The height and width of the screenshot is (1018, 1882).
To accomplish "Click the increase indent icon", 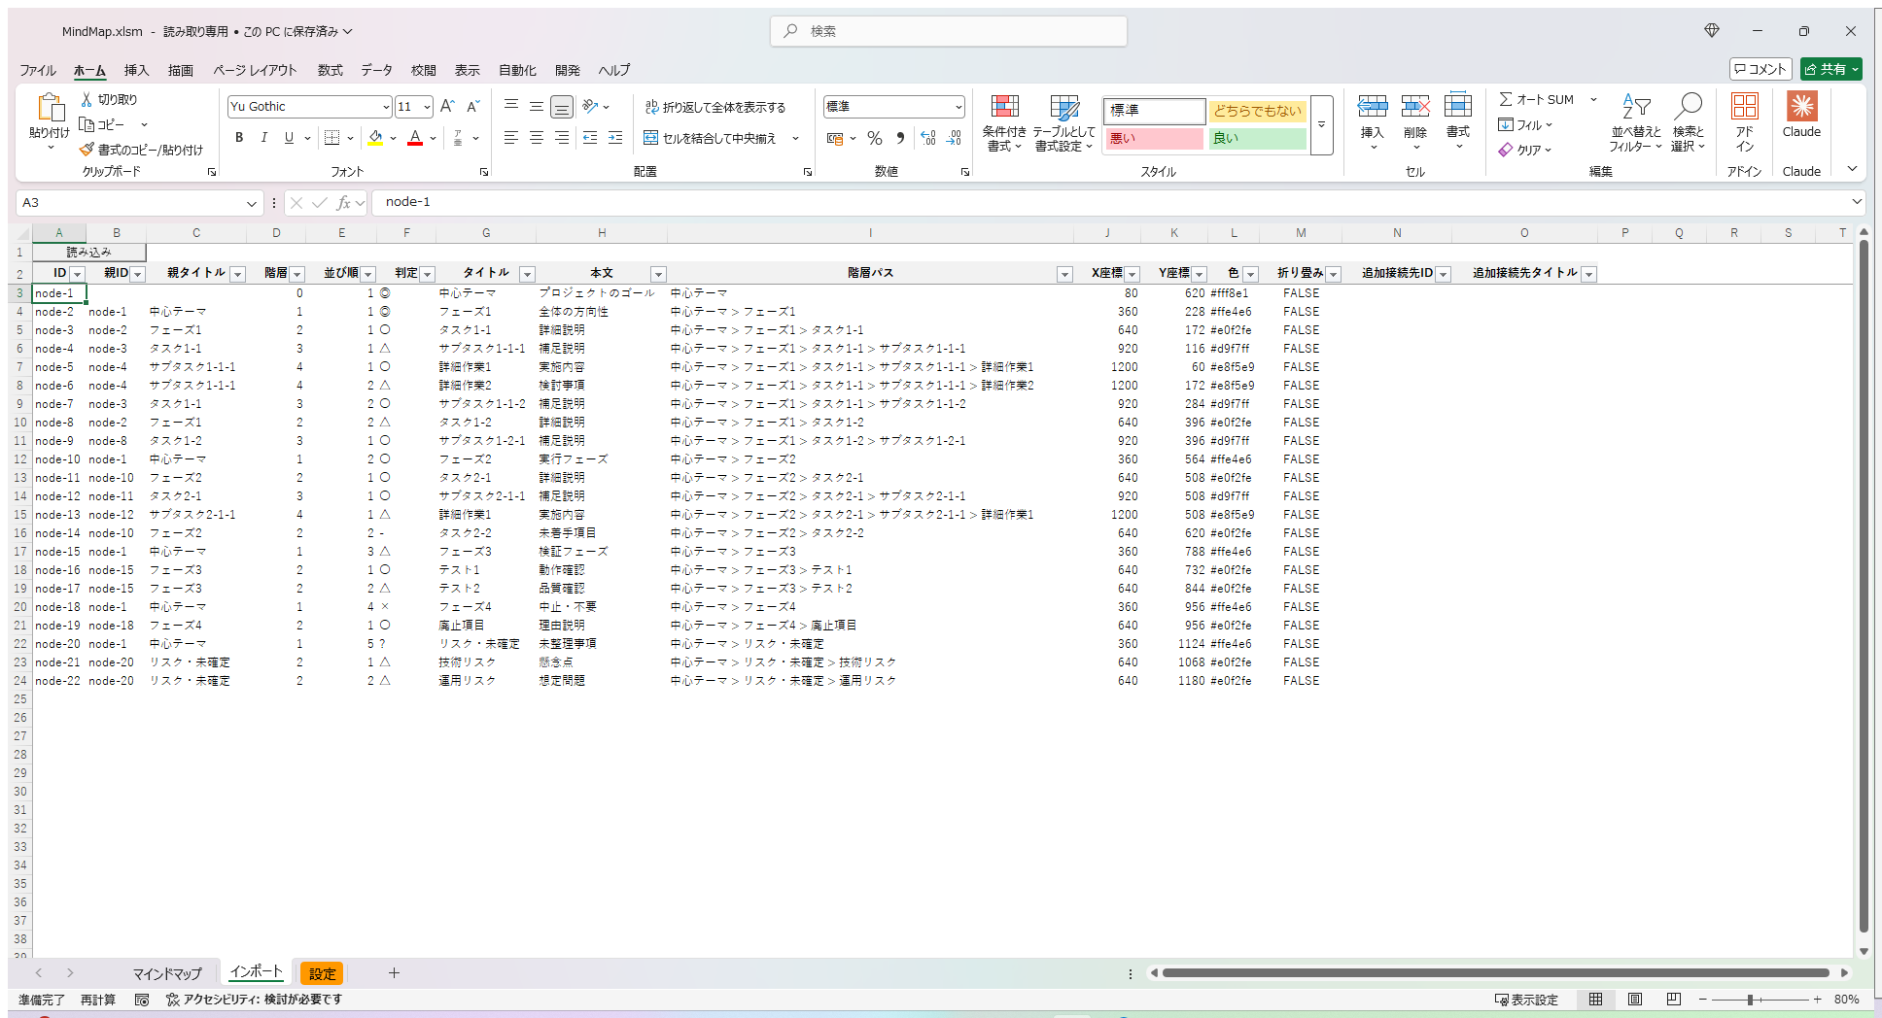I will (615, 138).
